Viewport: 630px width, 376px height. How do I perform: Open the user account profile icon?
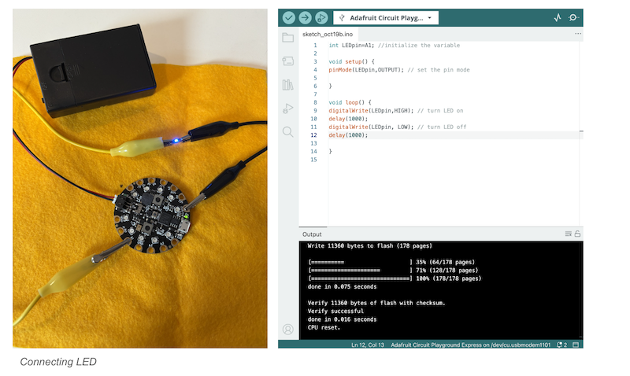point(287,329)
